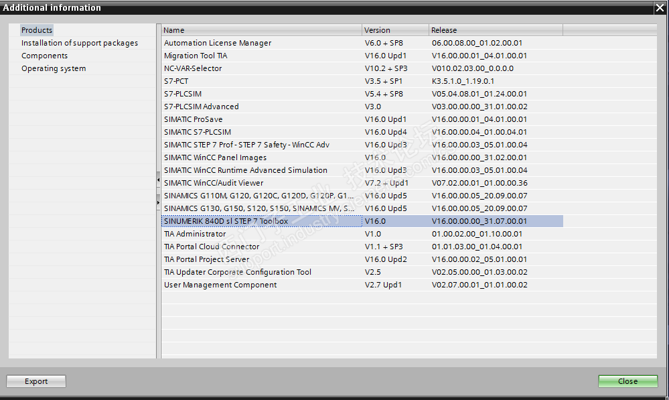Click version cell V5.4 + SP8

[x=384, y=94]
